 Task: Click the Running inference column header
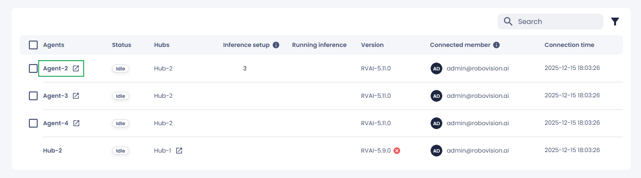[x=319, y=45]
